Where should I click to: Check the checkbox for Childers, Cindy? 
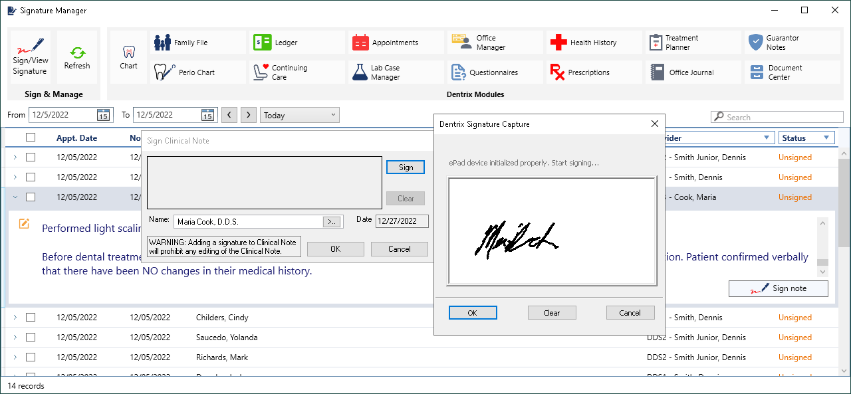[x=30, y=317]
